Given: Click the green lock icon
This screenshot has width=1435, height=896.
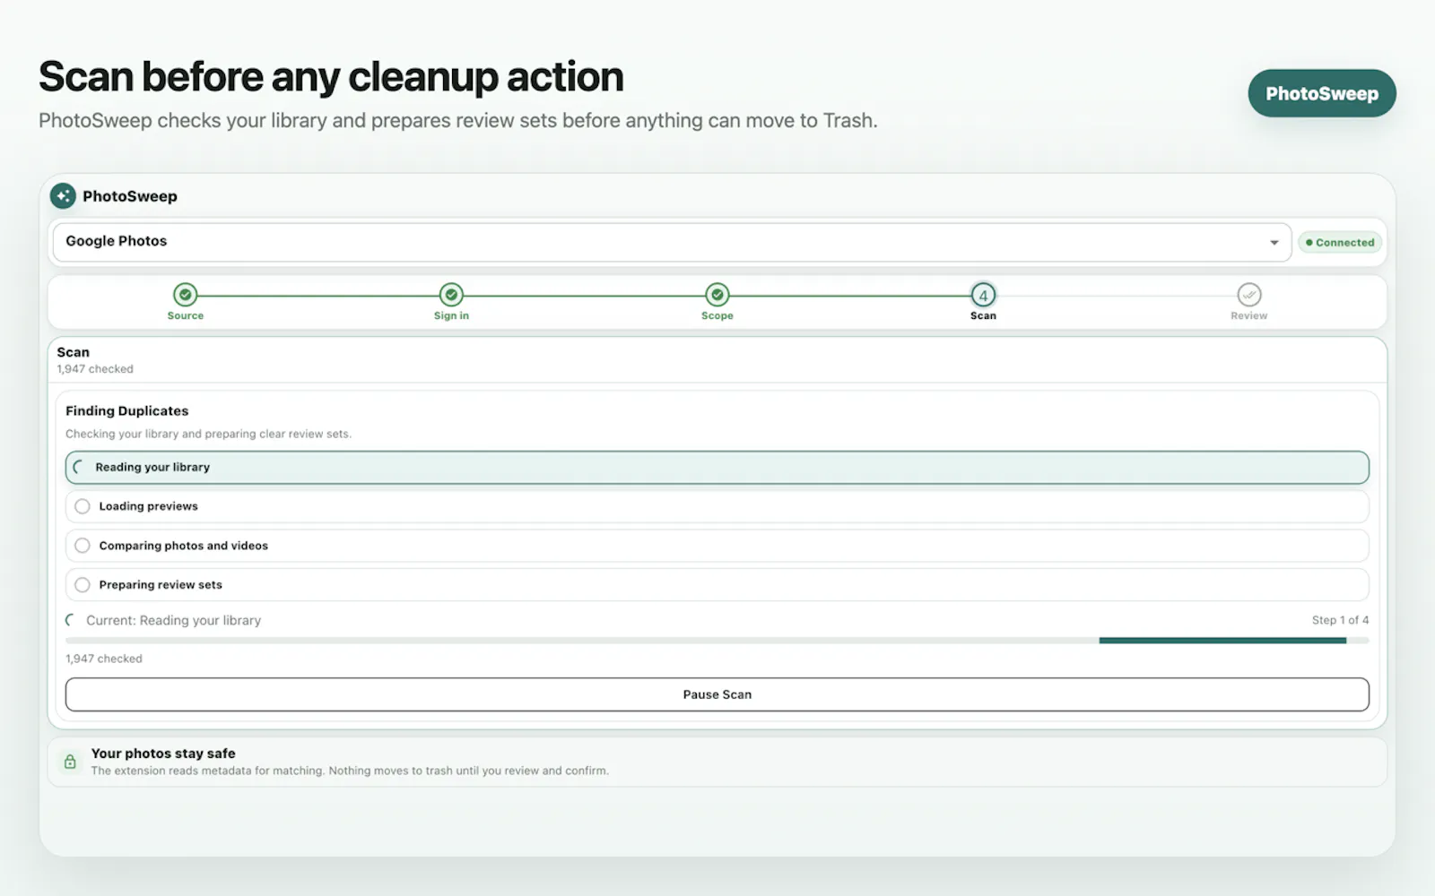Looking at the screenshot, I should click(x=70, y=762).
